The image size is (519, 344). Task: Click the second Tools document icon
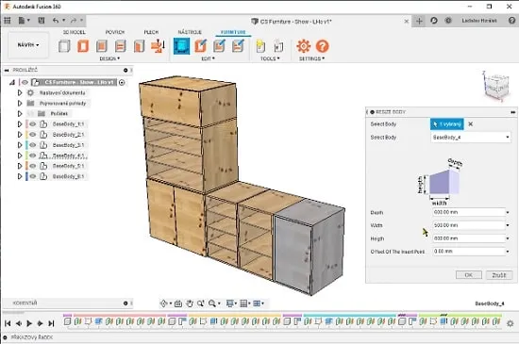[x=278, y=46]
